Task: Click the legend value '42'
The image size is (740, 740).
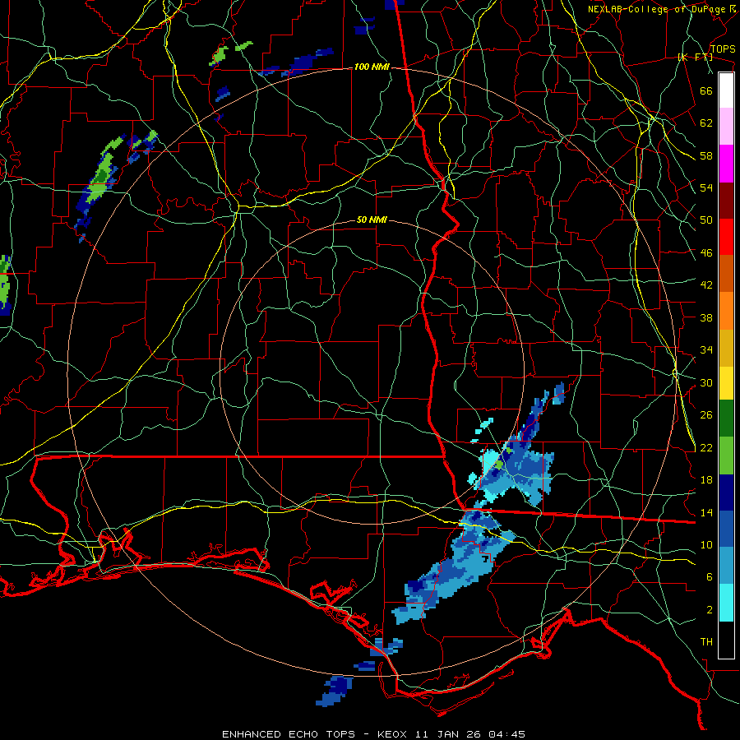Action: [x=706, y=285]
